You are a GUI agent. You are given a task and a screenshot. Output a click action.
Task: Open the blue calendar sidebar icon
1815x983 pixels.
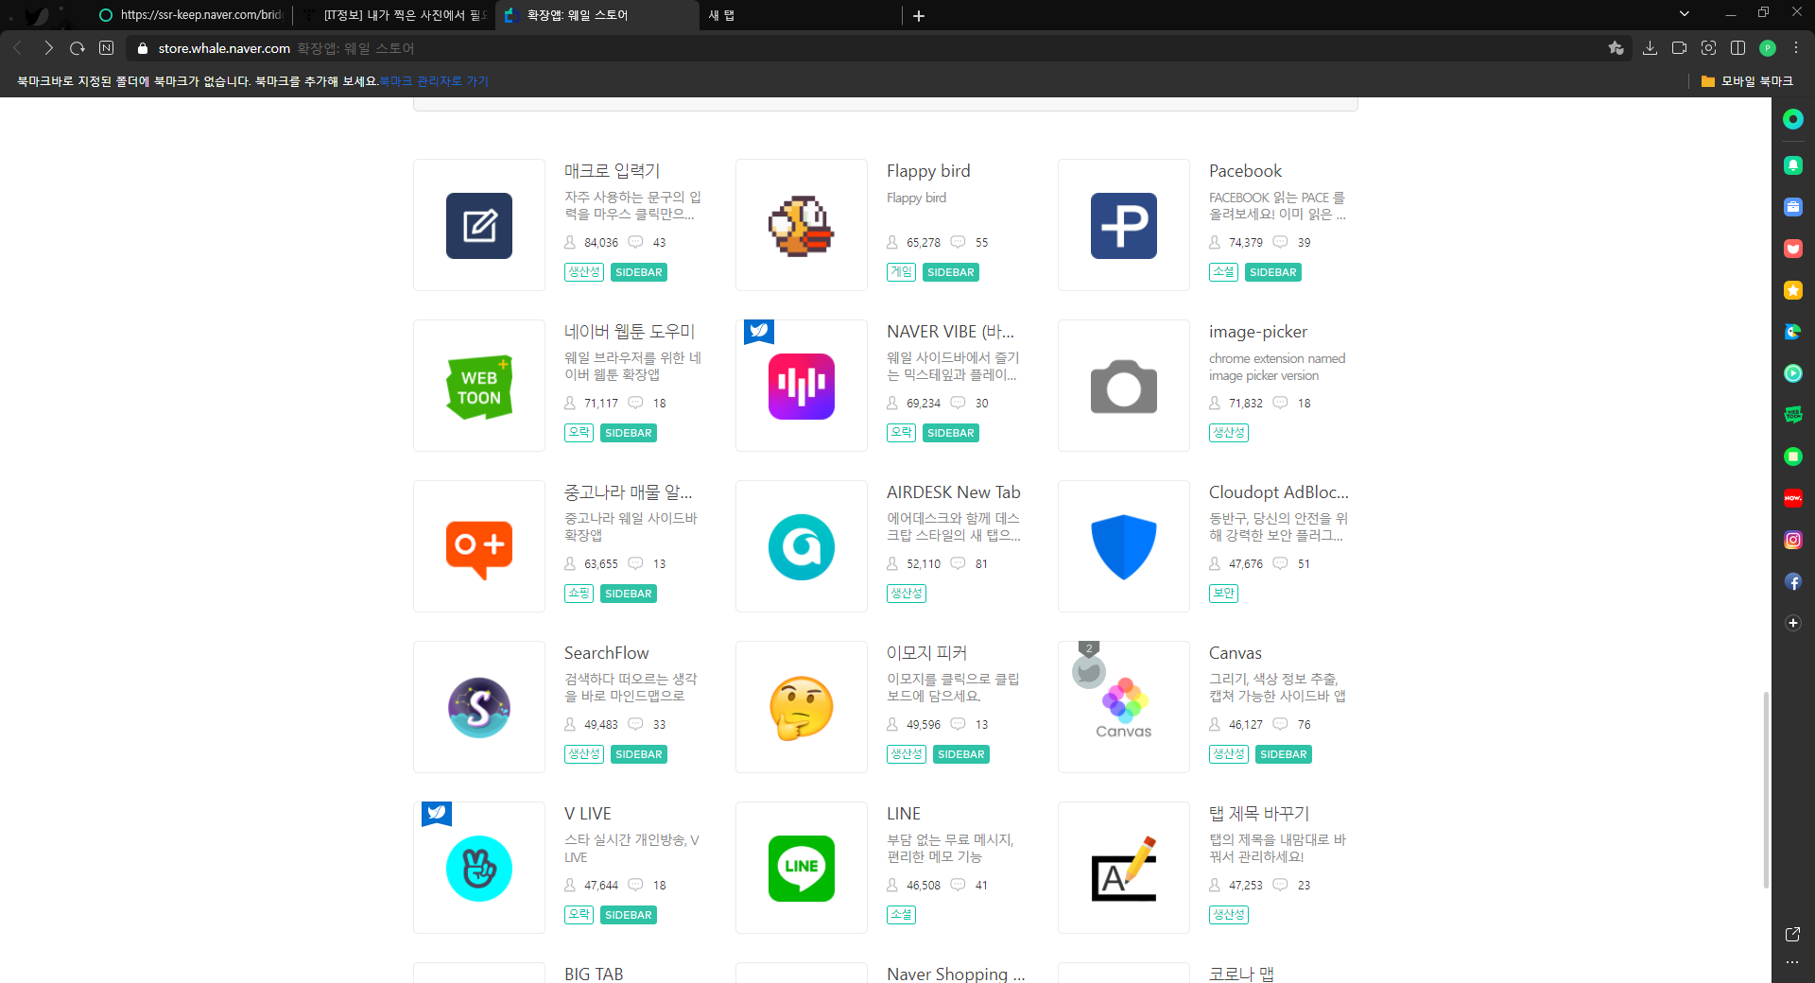pyautogui.click(x=1793, y=207)
